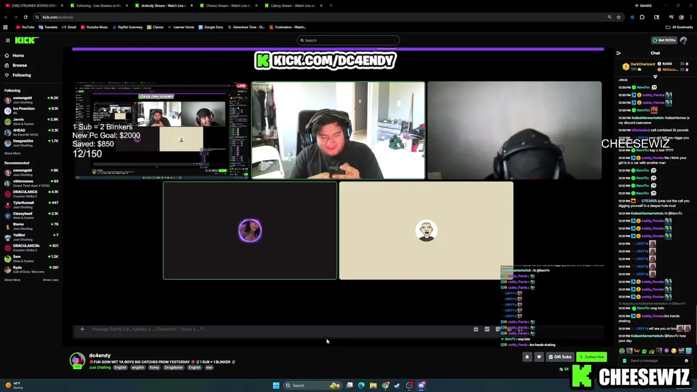The width and height of the screenshot is (697, 392).
Task: Open Microsoft Edge from taskbar
Action: pyautogui.click(x=361, y=385)
